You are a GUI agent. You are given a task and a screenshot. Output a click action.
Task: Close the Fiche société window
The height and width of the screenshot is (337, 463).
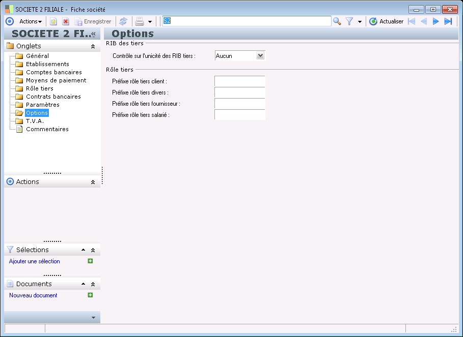pyautogui.click(x=450, y=10)
